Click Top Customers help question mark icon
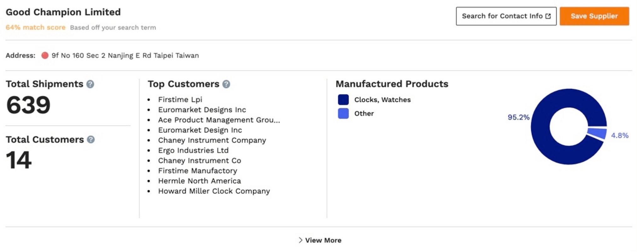The height and width of the screenshot is (252, 637). pyautogui.click(x=226, y=84)
